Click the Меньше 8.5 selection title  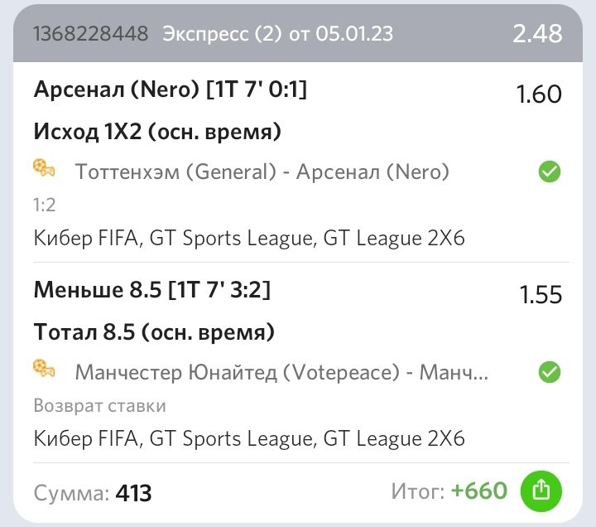(x=151, y=290)
